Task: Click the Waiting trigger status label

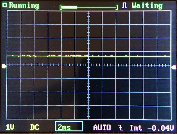Action: click(147, 6)
